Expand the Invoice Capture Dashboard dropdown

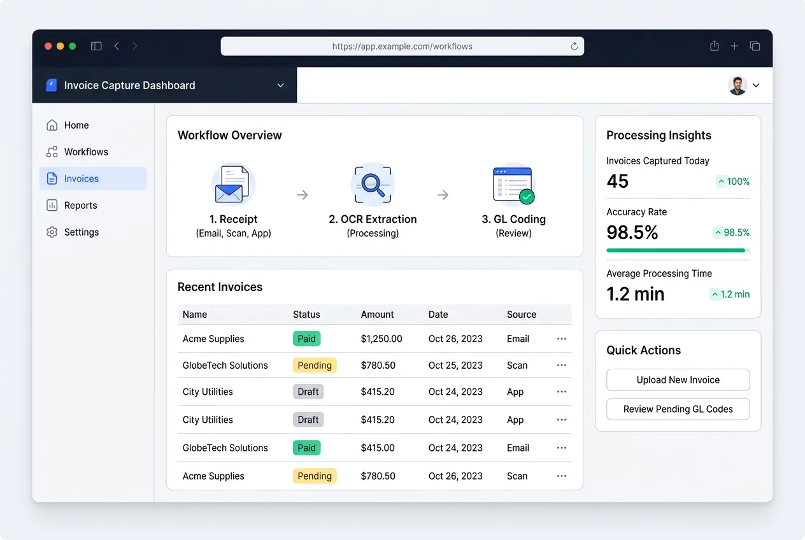(280, 85)
